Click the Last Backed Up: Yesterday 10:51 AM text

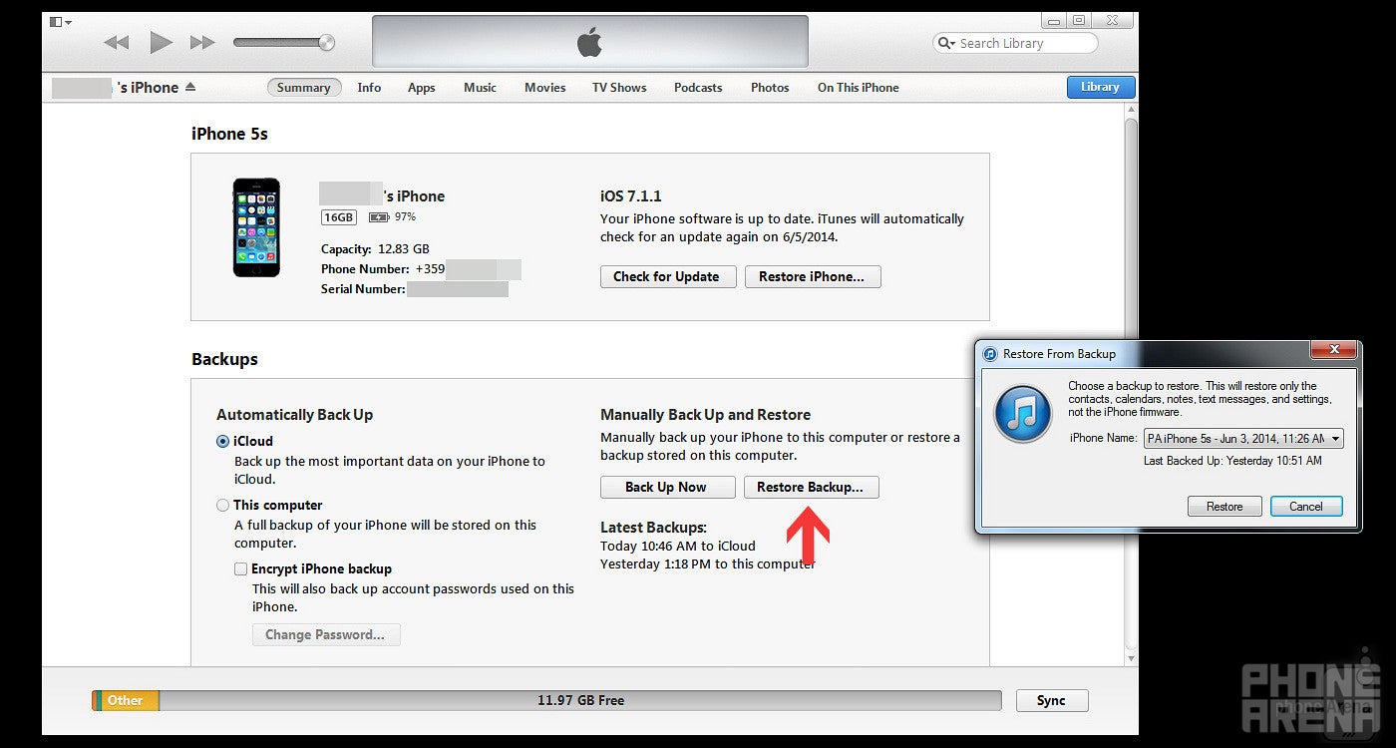coord(1232,461)
